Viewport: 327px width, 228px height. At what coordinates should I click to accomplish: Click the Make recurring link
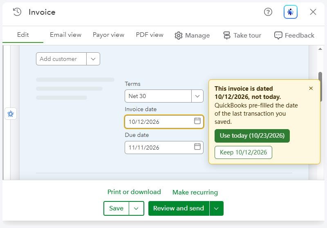195,192
